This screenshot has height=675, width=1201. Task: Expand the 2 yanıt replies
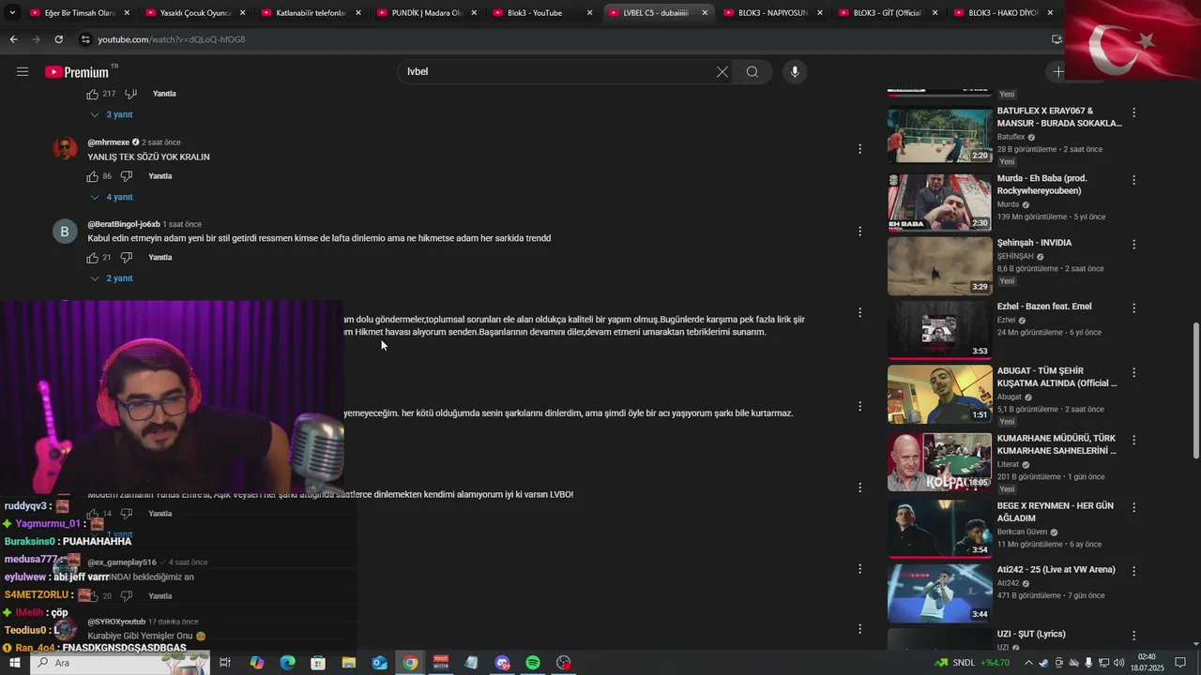112,278
